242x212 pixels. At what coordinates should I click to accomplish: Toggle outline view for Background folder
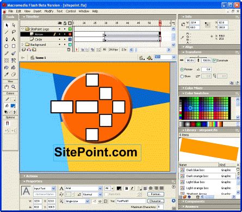pyautogui.click(x=70, y=45)
